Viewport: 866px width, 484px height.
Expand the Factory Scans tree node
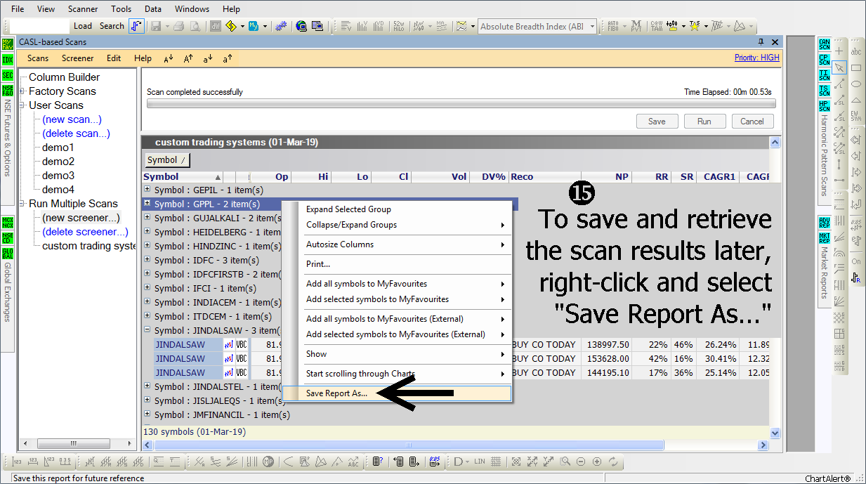pyautogui.click(x=22, y=91)
